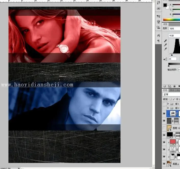Switch to the channels tab beside 图层
180x169 pixels.
172,90
